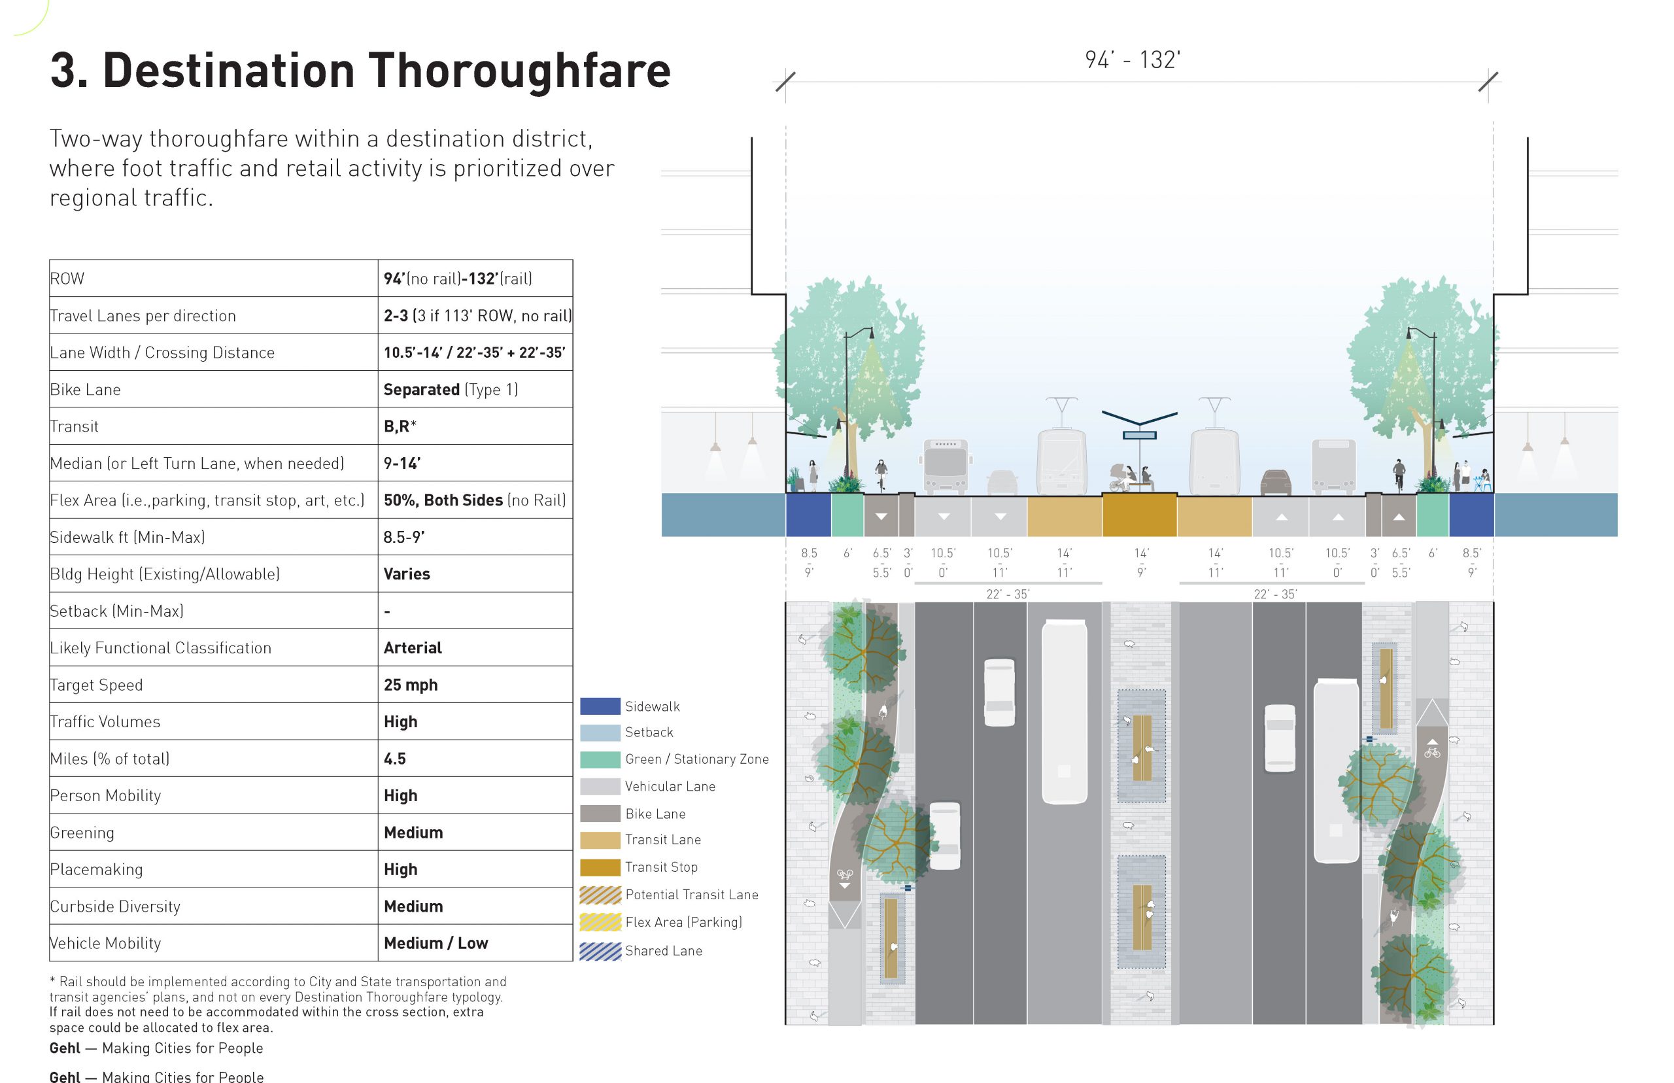
Task: Click the Transit value 'B,R*'
Action: pyautogui.click(x=400, y=426)
